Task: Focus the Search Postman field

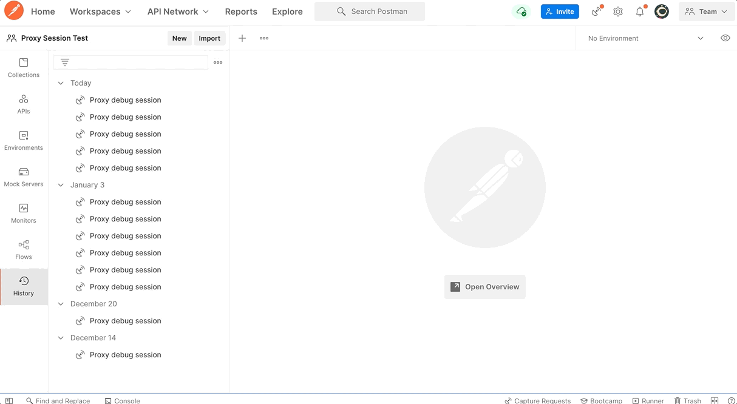Action: pyautogui.click(x=370, y=12)
